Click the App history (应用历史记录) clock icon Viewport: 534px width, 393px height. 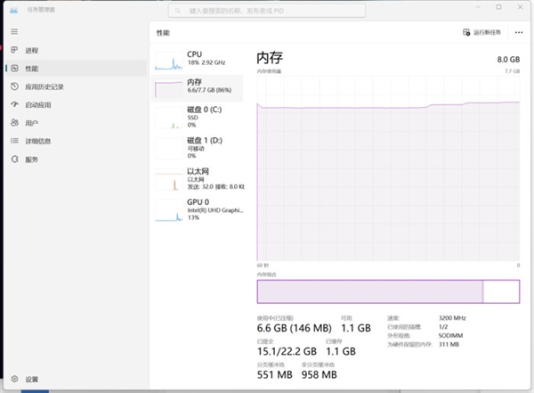click(x=14, y=86)
